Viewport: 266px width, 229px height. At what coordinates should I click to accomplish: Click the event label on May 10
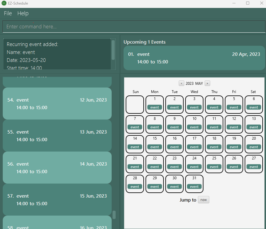coord(194,127)
